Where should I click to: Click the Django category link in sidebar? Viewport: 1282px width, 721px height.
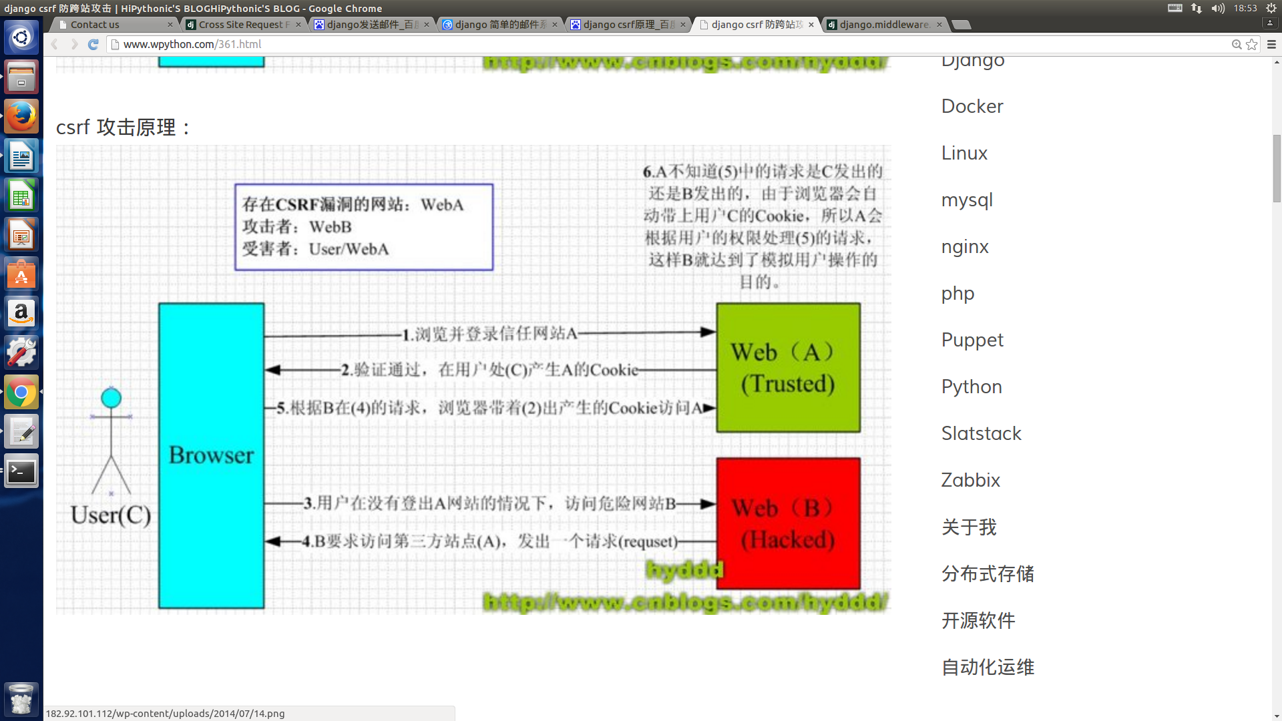pos(973,59)
